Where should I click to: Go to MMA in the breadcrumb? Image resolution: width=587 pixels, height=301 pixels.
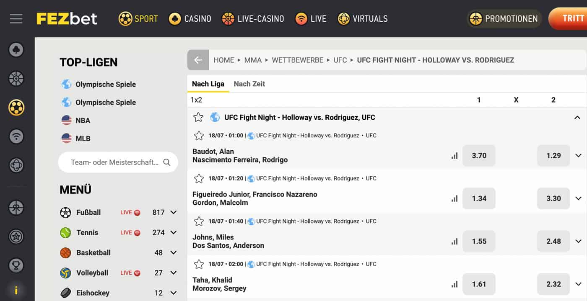[253, 60]
